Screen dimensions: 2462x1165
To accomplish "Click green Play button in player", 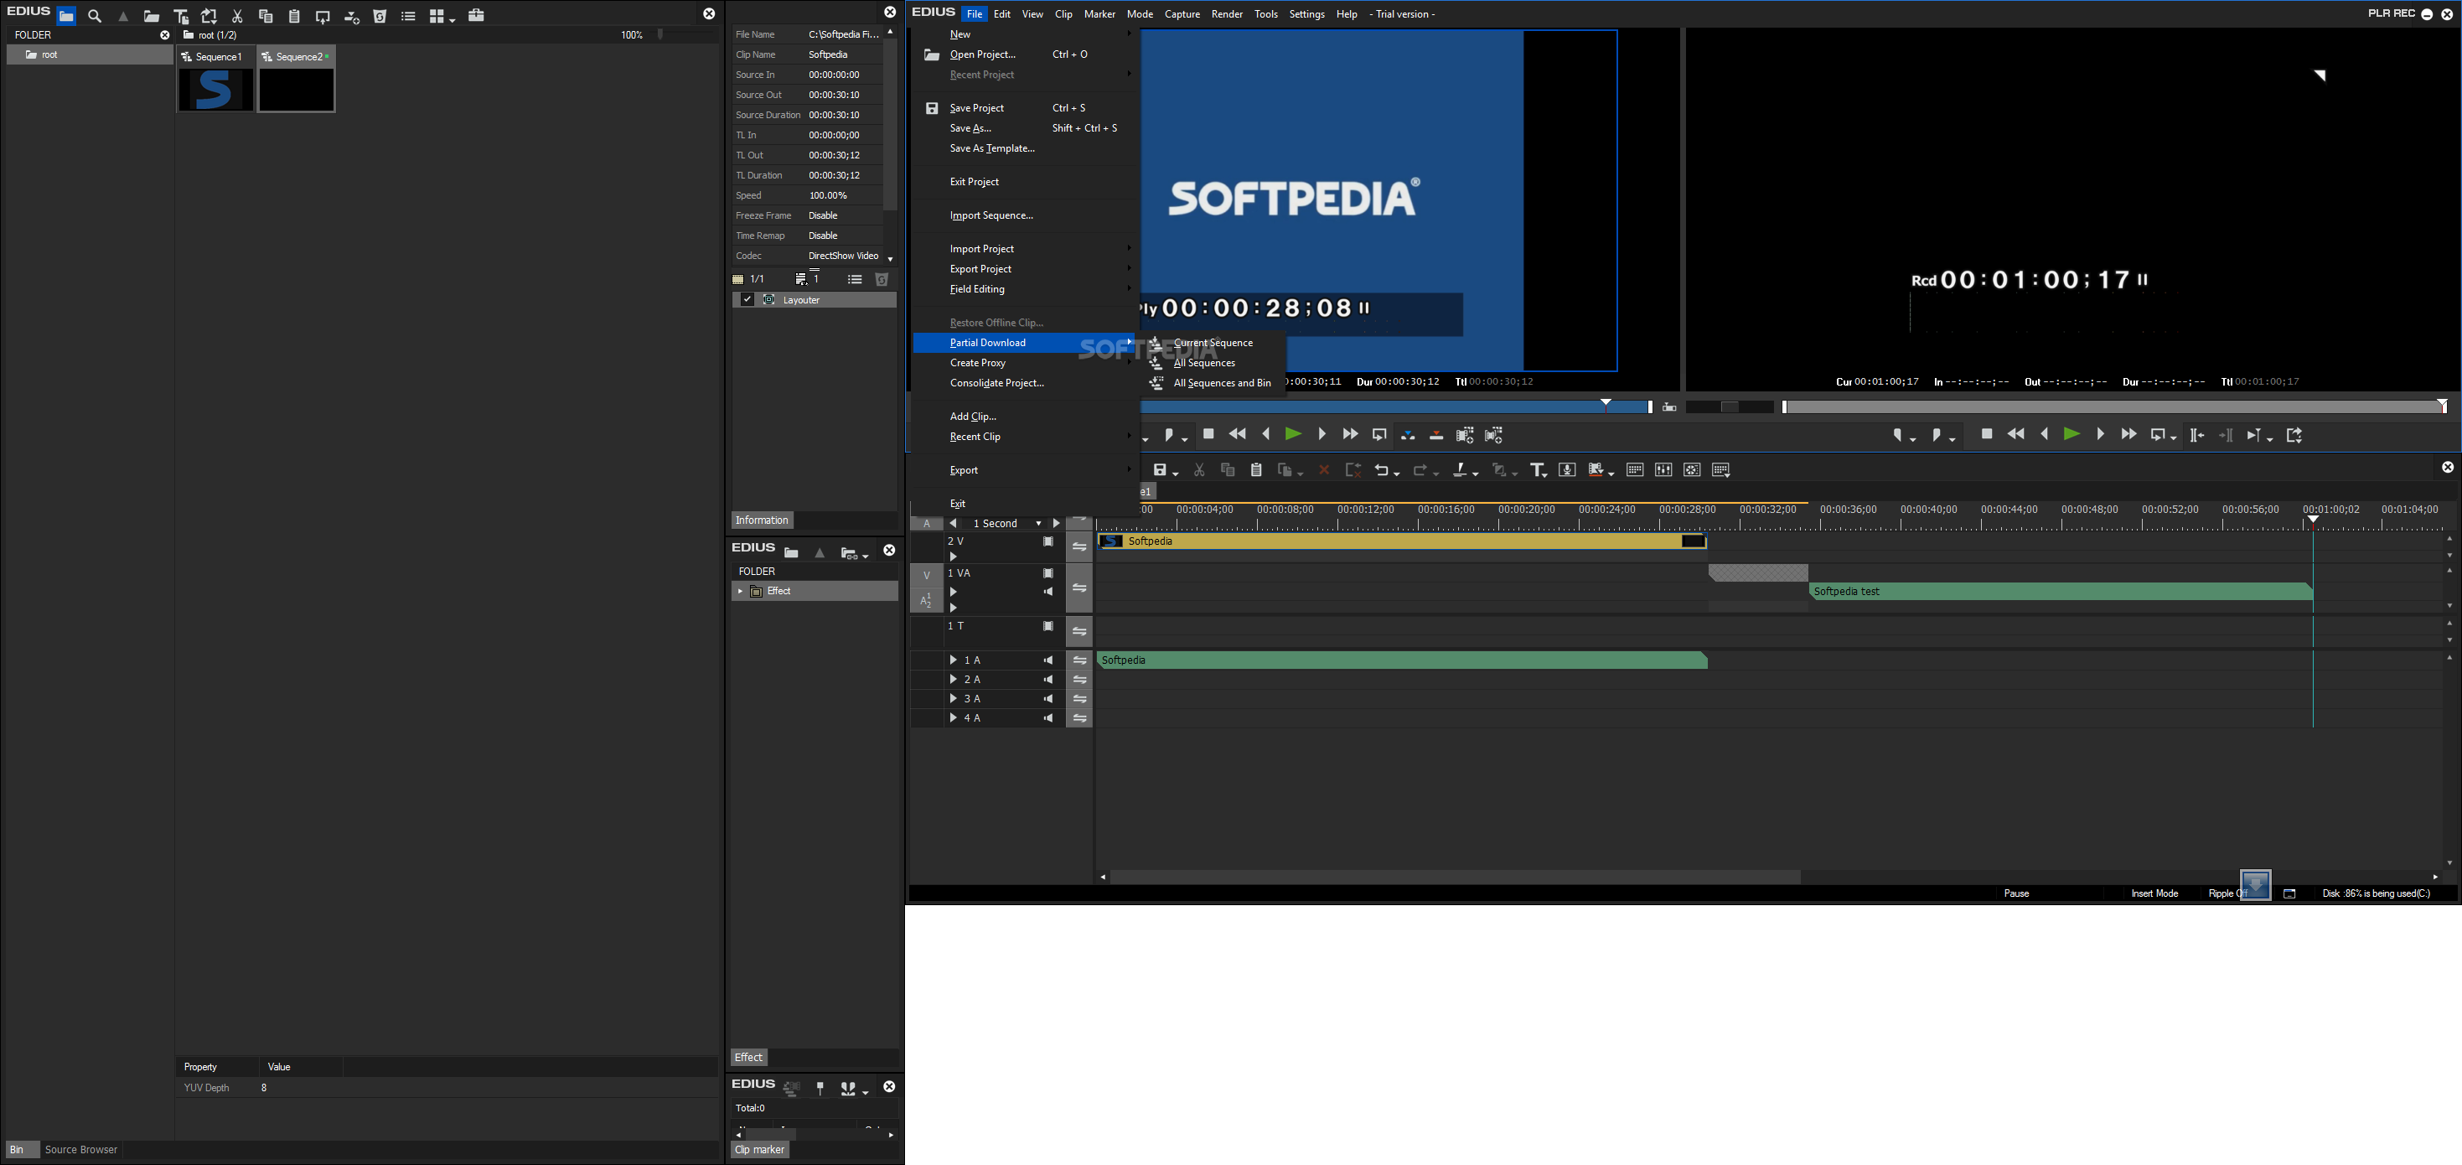I will 1292,434.
